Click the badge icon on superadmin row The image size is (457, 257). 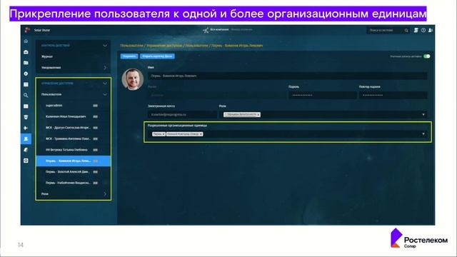tap(95, 106)
